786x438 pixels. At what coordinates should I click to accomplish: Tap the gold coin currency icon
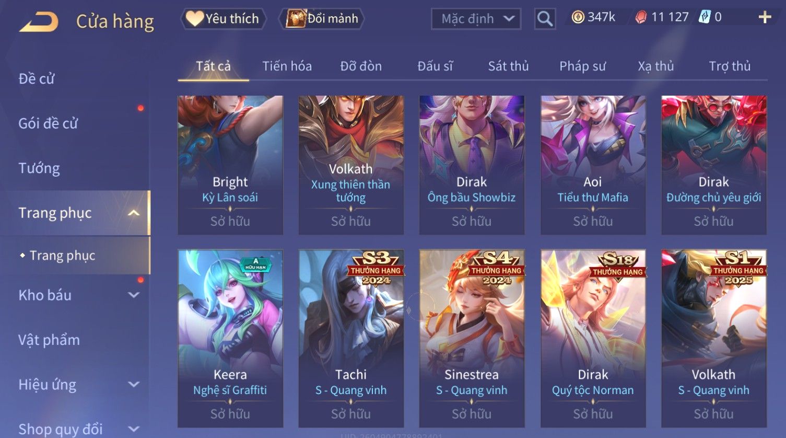[578, 17]
